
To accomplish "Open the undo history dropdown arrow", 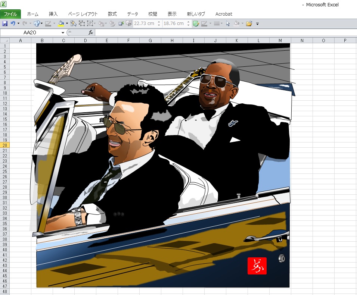I will tap(18, 23).
